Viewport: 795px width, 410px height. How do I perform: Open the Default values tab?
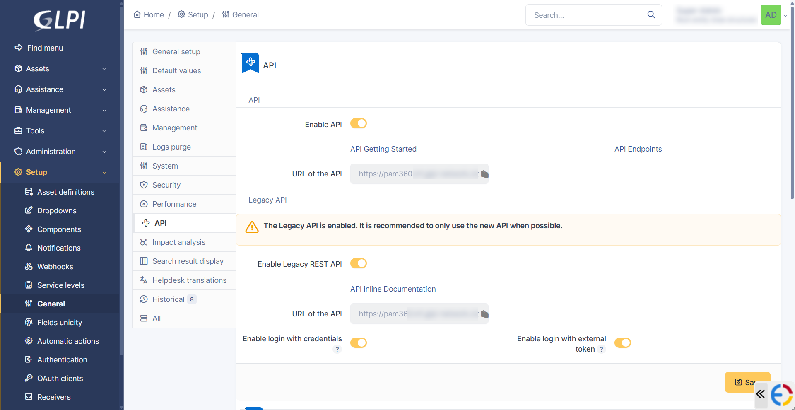[184, 71]
